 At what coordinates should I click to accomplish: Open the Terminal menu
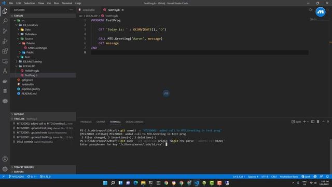[67, 3]
